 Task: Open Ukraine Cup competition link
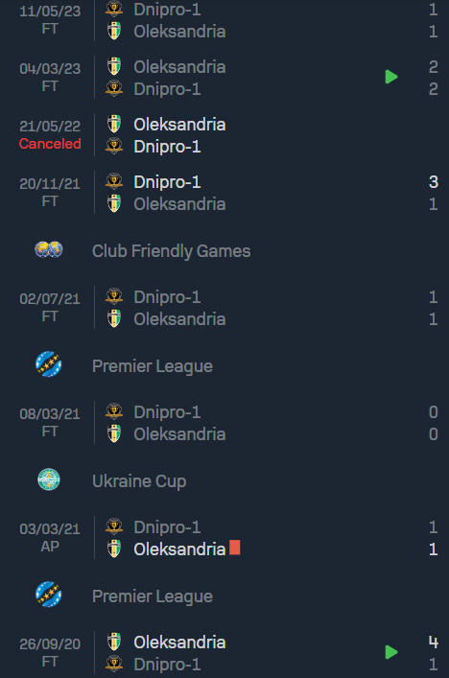coord(139,481)
